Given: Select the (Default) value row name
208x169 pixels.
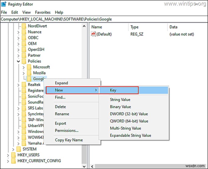Looking at the screenshot, I should tap(104, 34).
